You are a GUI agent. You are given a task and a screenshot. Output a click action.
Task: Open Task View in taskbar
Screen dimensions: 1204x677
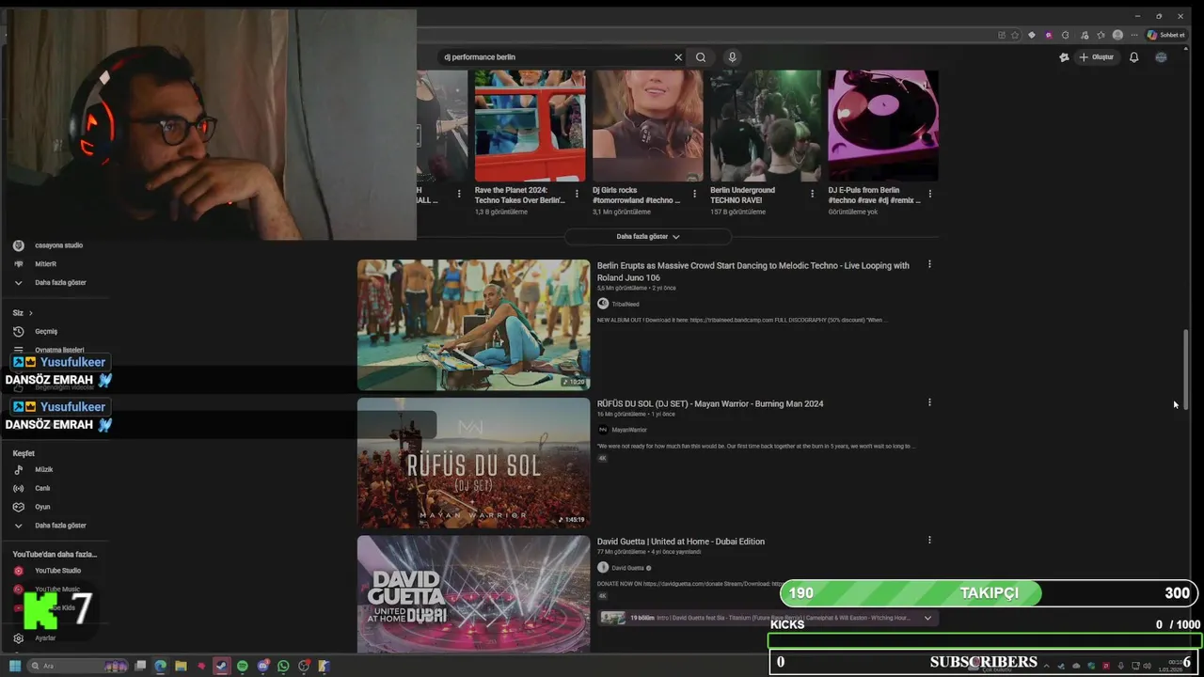tap(140, 666)
